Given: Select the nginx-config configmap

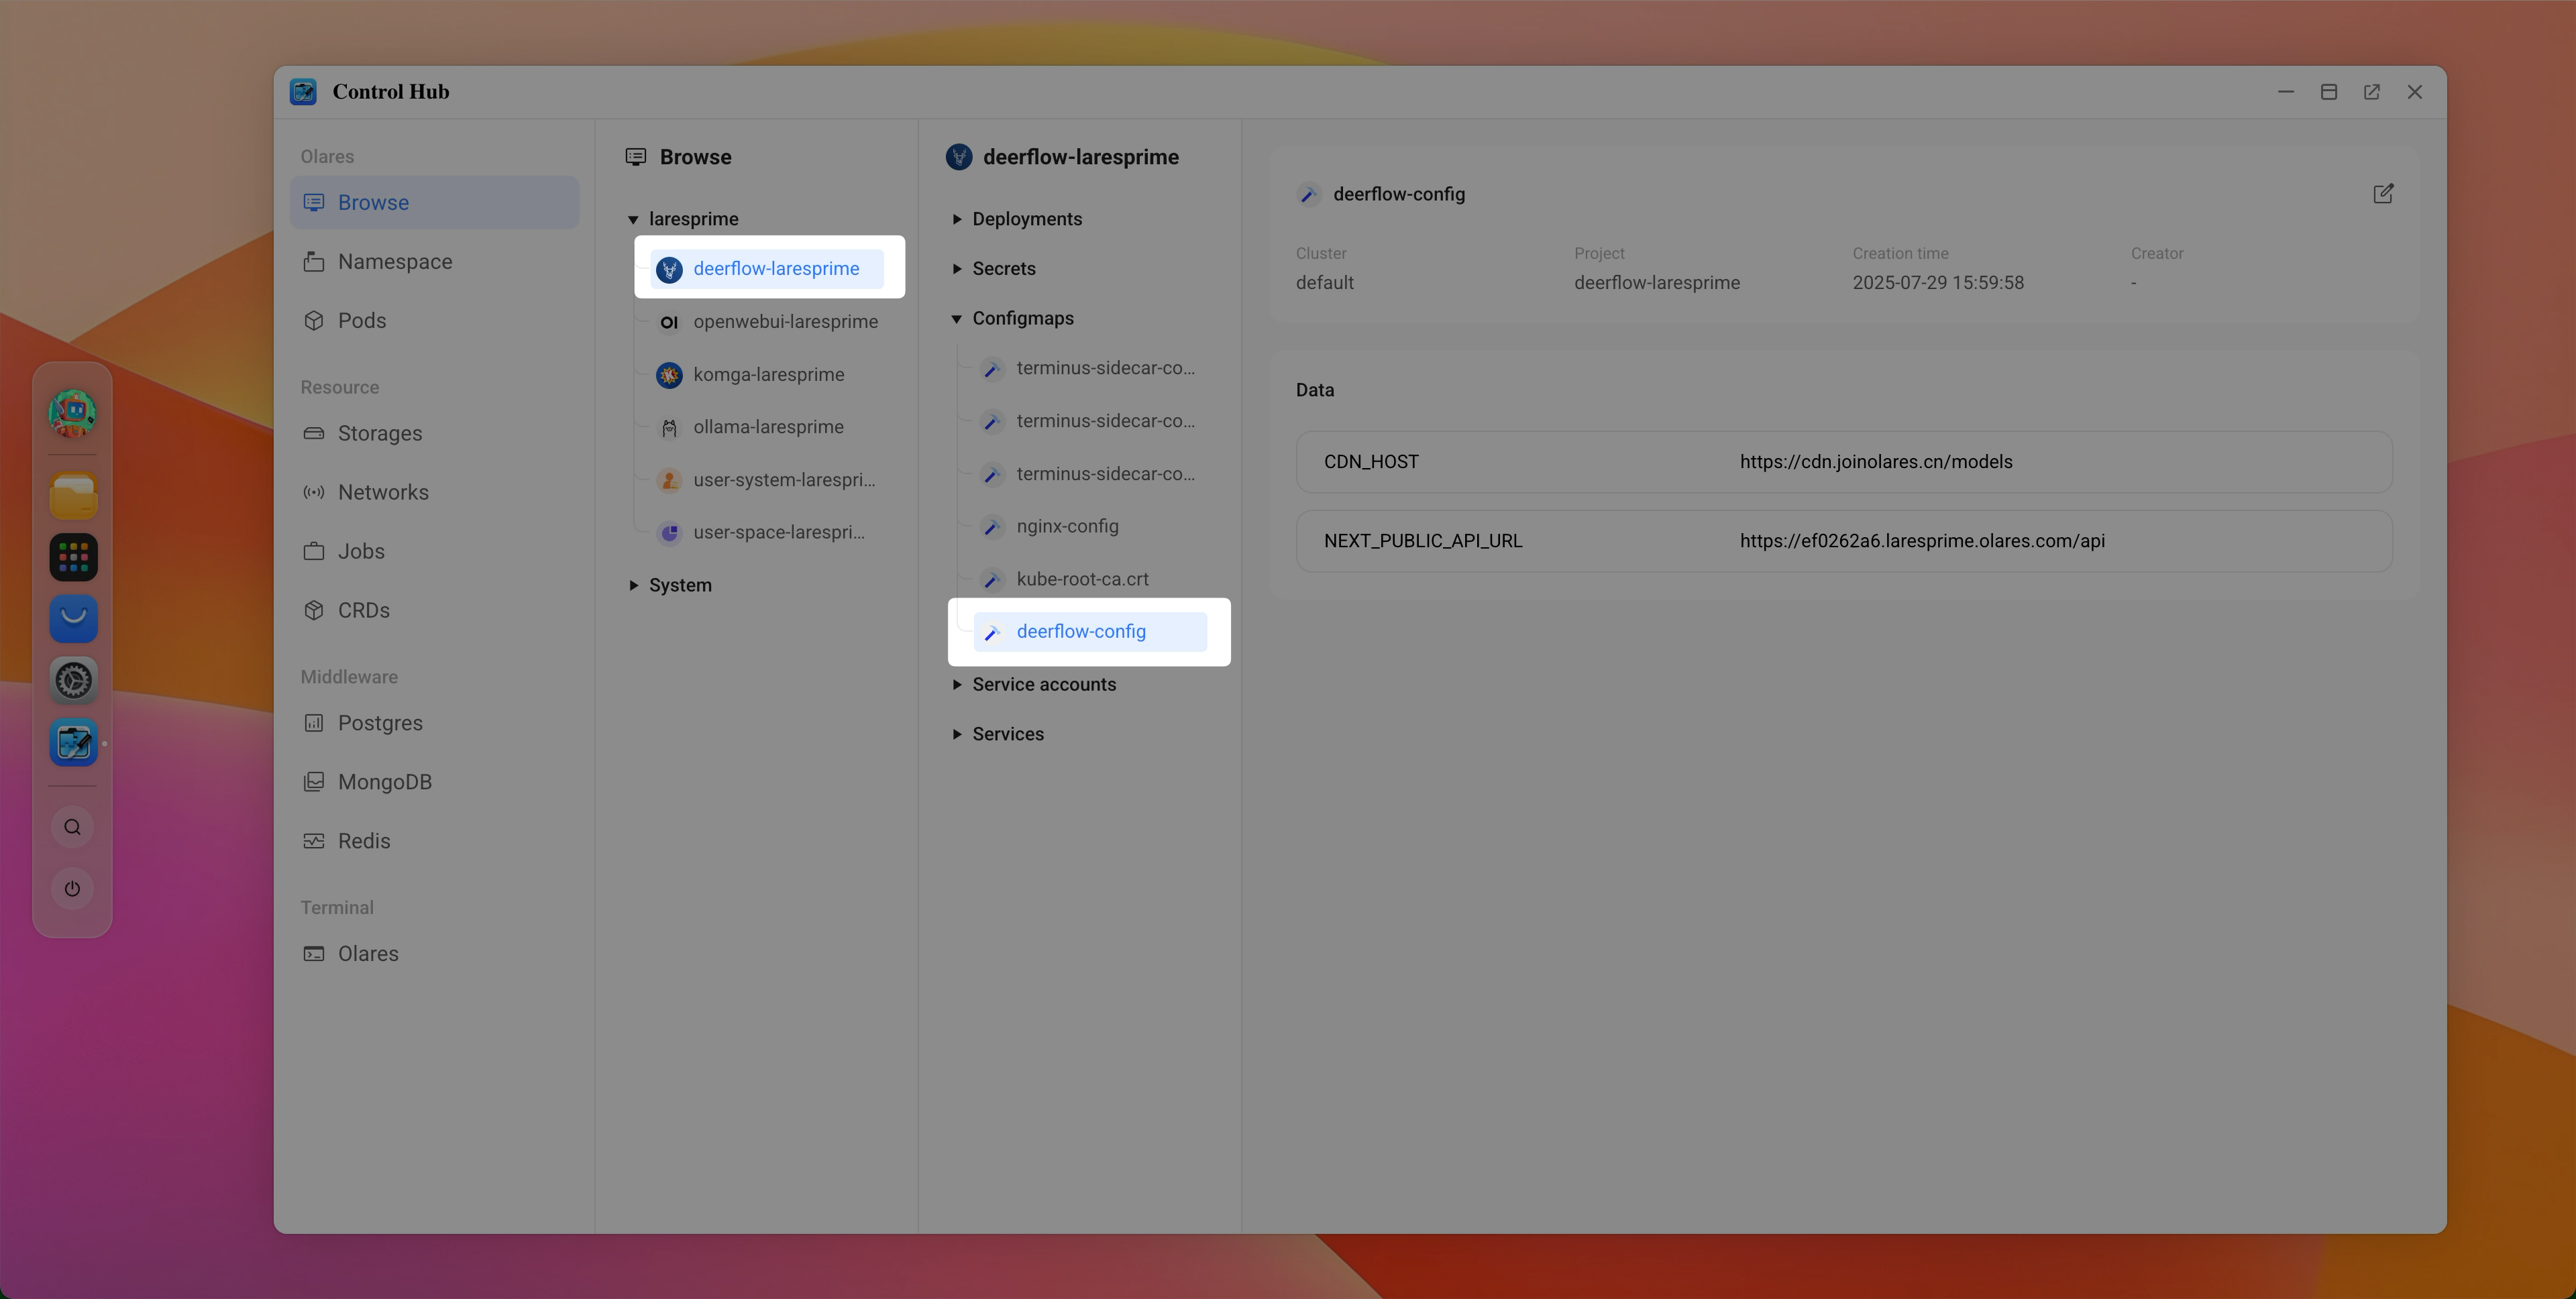Looking at the screenshot, I should [x=1067, y=526].
